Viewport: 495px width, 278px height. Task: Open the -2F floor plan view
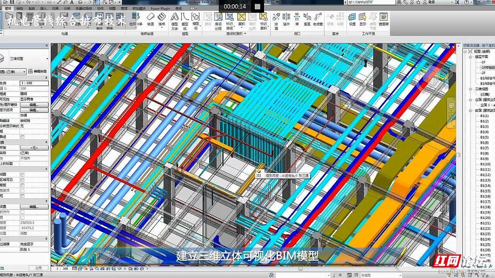click(x=483, y=73)
